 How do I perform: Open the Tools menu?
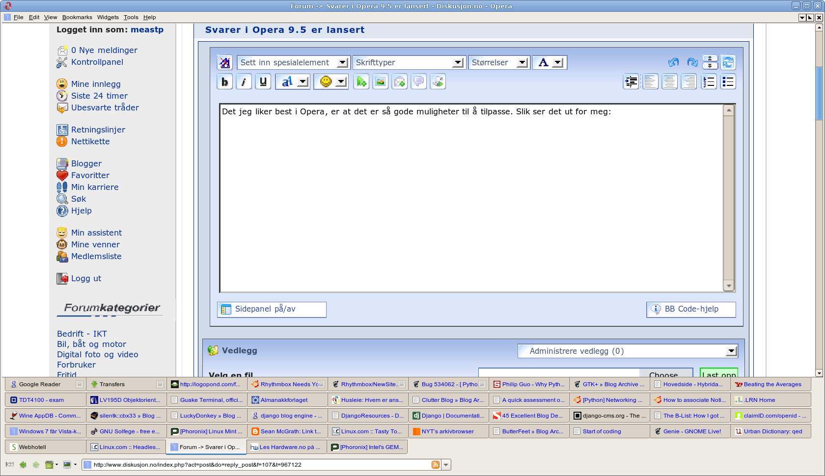coord(131,17)
